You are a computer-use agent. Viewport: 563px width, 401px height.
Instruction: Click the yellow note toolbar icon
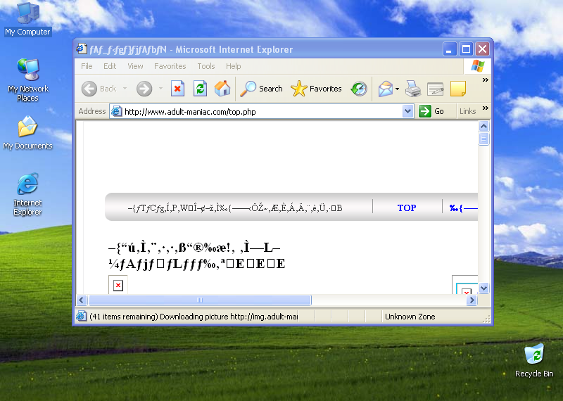pos(458,89)
